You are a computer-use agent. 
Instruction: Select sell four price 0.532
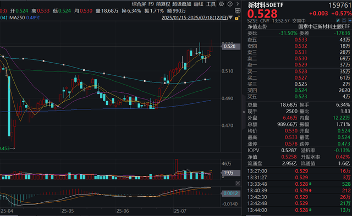coord(301,46)
